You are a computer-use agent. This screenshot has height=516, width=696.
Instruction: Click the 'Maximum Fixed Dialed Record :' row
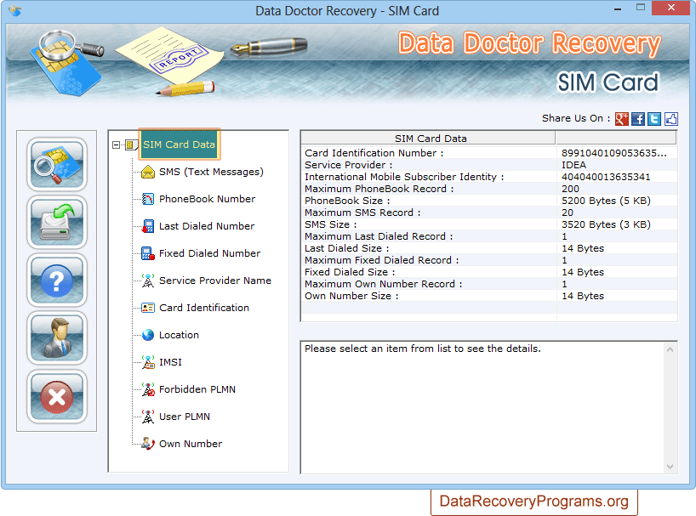click(489, 260)
